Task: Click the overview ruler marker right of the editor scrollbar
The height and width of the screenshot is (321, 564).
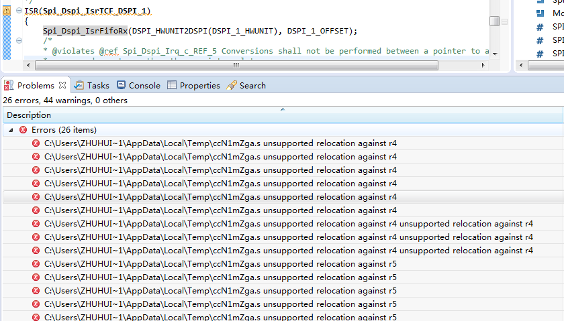Action: pyautogui.click(x=505, y=22)
